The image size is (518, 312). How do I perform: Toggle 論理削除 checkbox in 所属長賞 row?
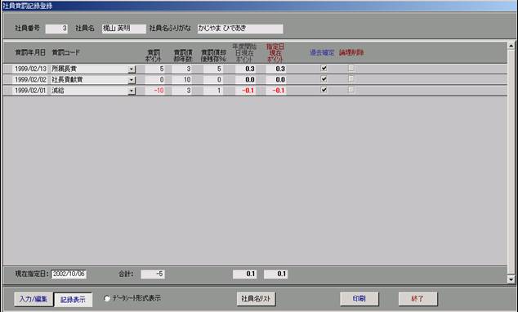(351, 68)
